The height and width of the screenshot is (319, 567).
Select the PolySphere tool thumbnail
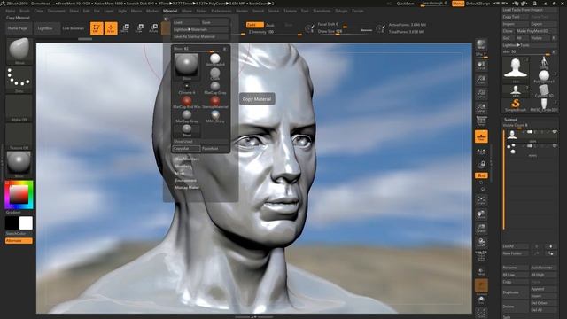tap(544, 77)
